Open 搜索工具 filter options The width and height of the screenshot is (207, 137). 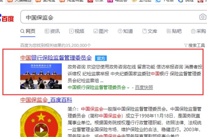(195, 45)
